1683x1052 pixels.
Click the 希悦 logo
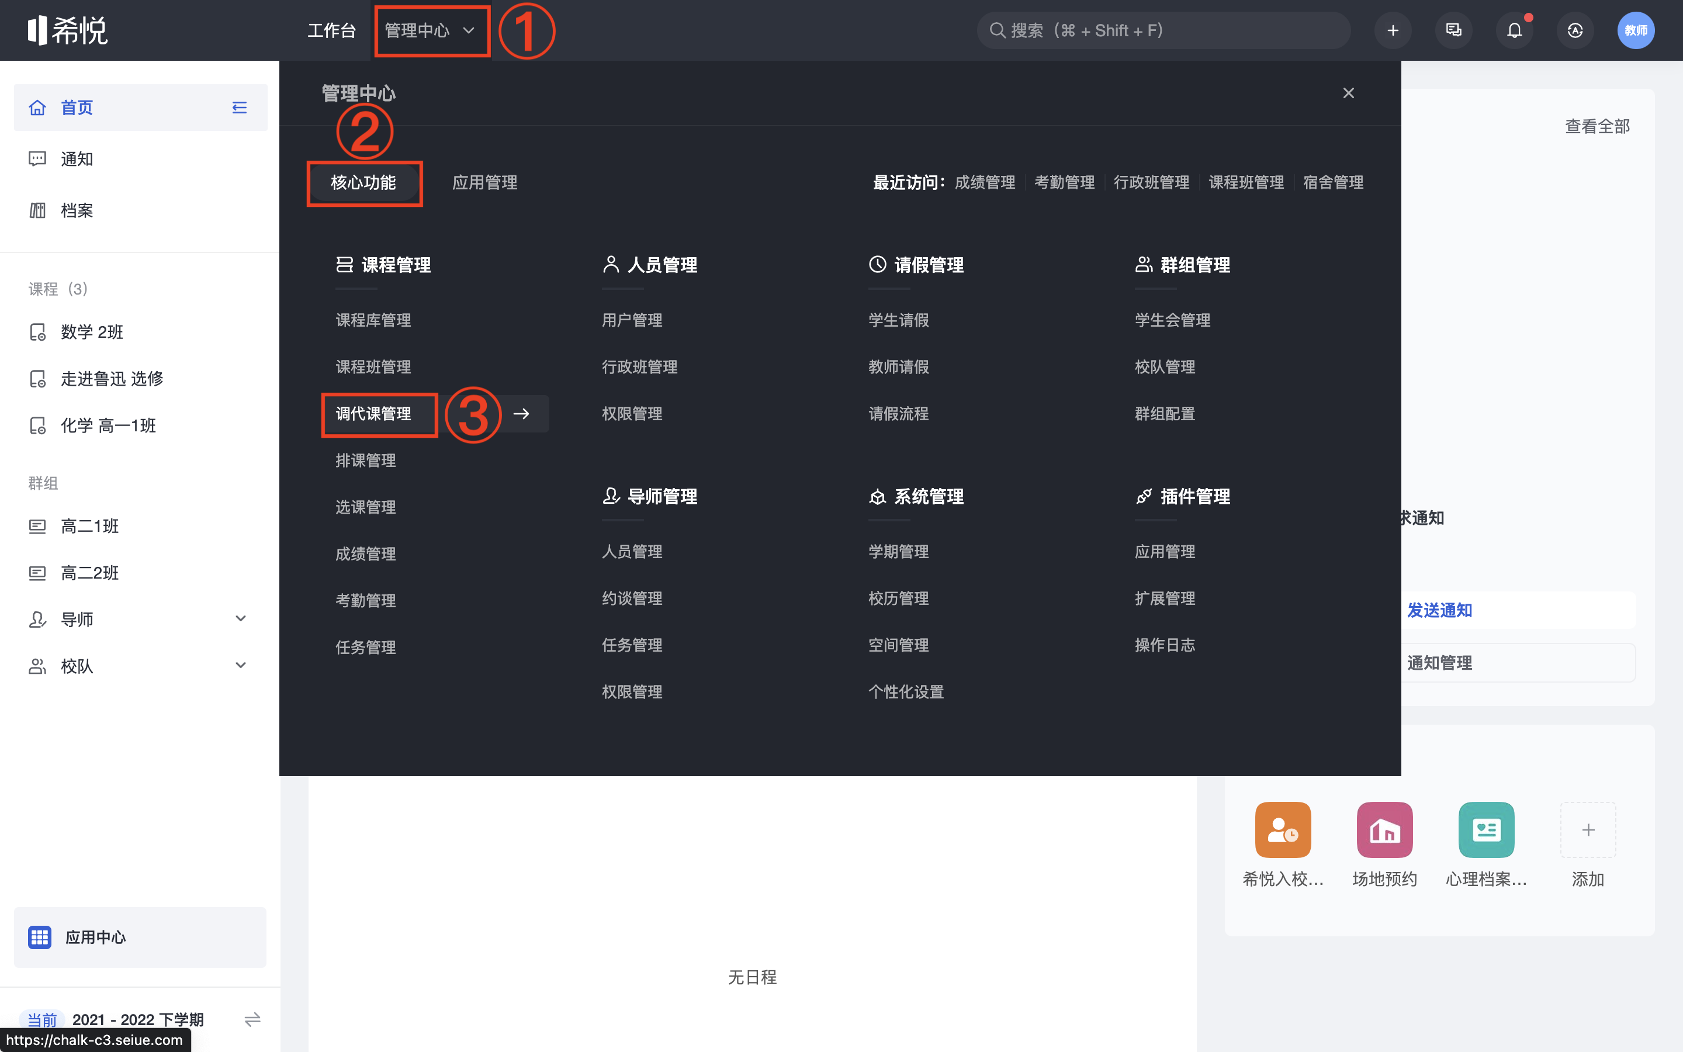coord(67,30)
